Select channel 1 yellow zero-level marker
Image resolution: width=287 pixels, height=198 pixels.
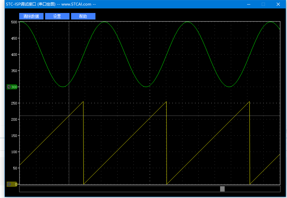click(x=12, y=184)
